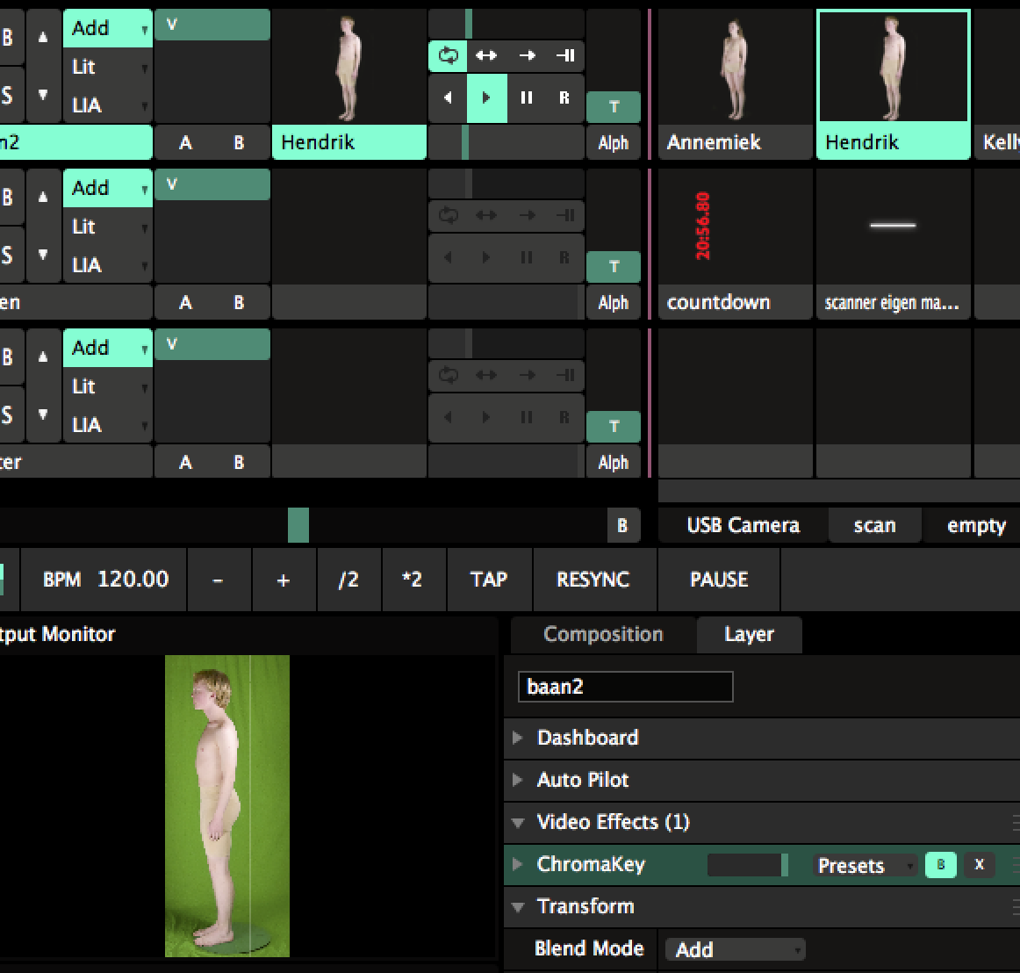Screen dimensions: 1020x973
Task: Open the USB Camera deck tab
Action: tap(743, 525)
